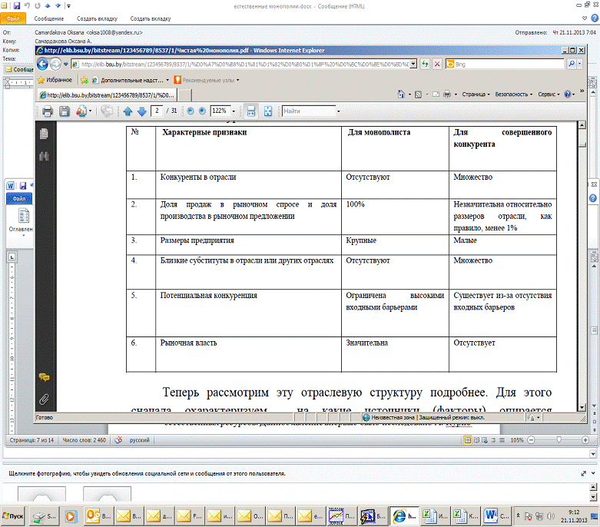The image size is (600, 527).
Task: Click the PDF print icon
Action: (48, 111)
